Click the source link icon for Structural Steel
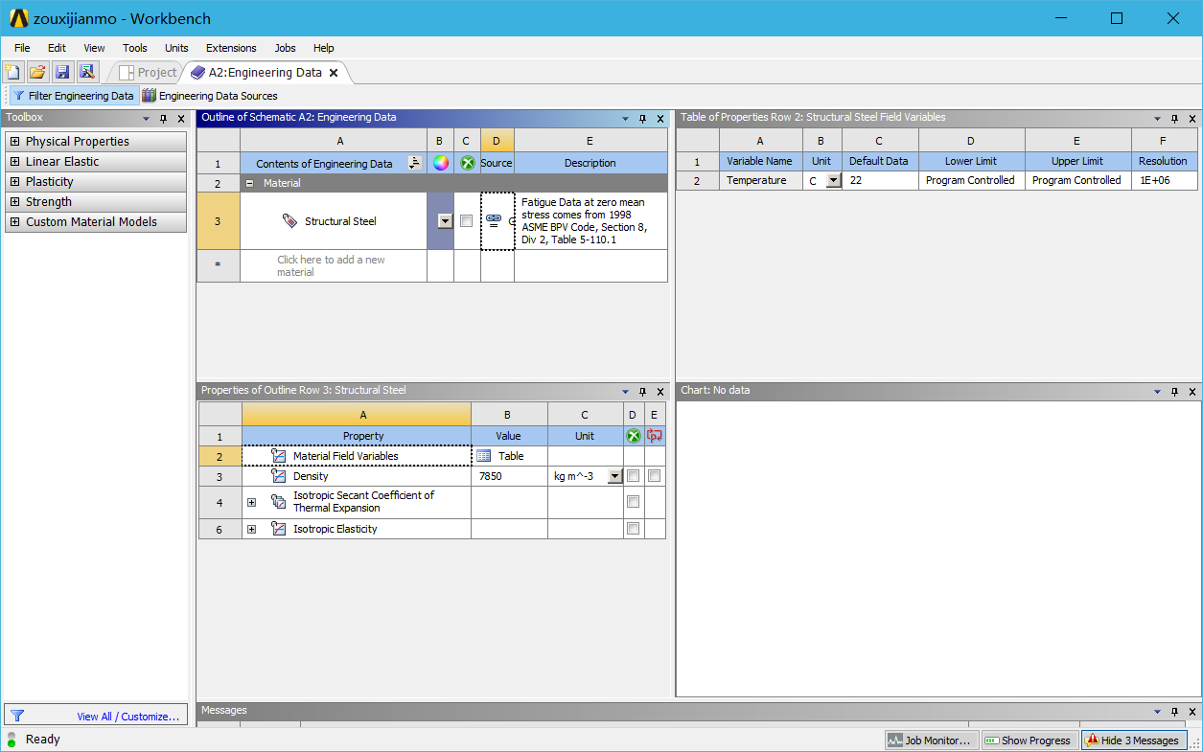Image resolution: width=1203 pixels, height=752 pixels. tap(494, 220)
